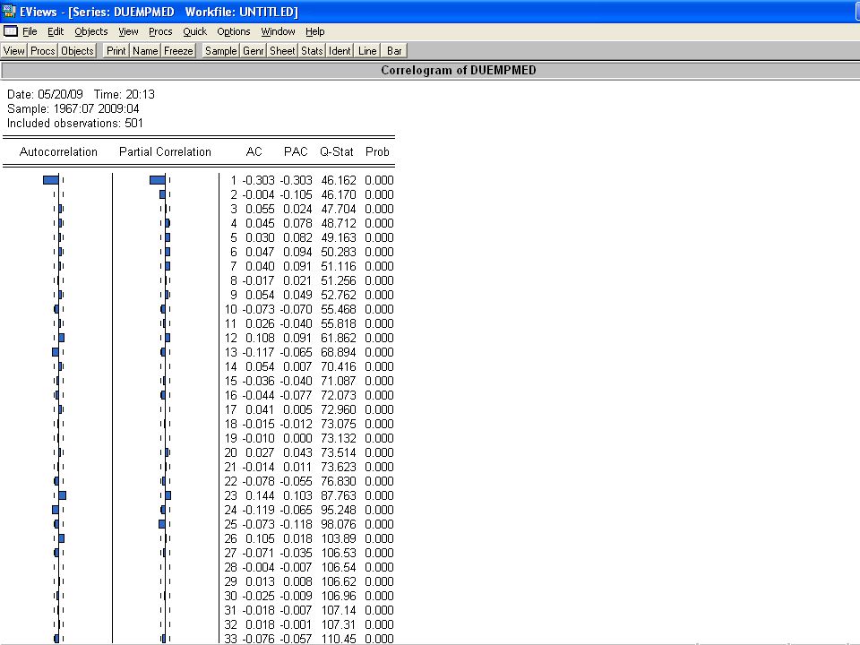Click lag 24 Q-Stat value 95.248
This screenshot has width=860, height=645.
(339, 510)
